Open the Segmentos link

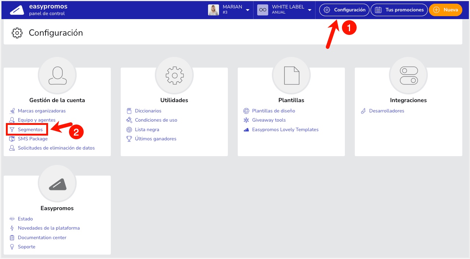coord(30,130)
